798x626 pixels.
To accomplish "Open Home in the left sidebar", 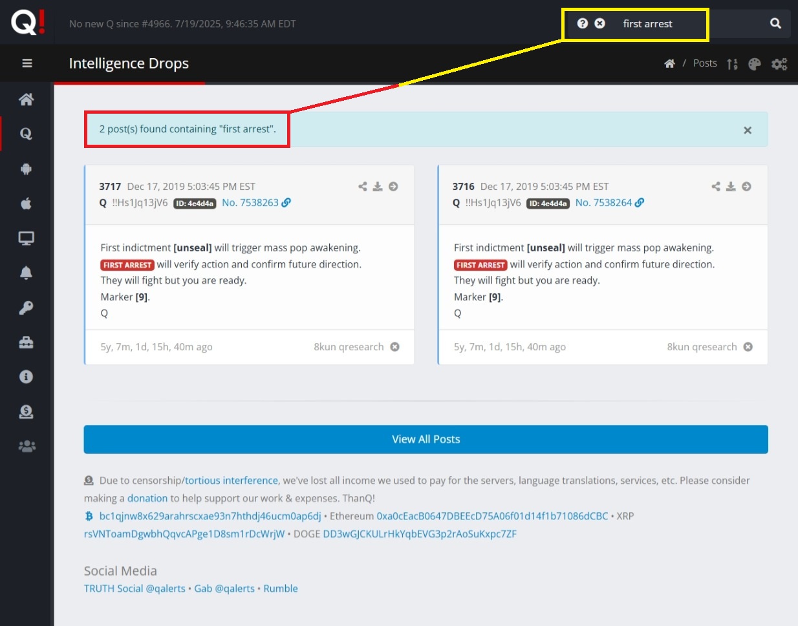I will click(27, 99).
